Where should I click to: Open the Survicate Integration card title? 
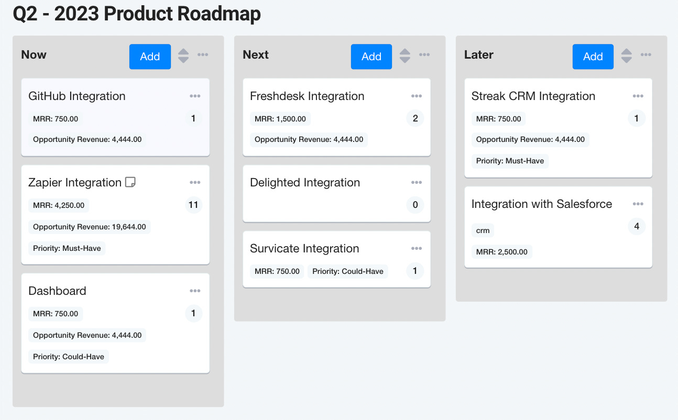(x=304, y=248)
